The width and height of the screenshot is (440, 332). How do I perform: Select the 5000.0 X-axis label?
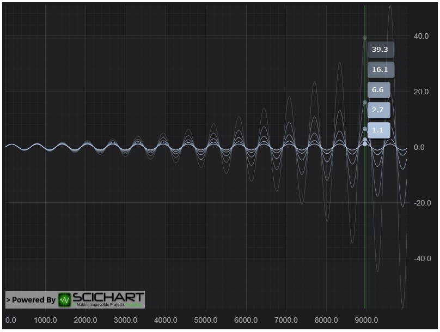206,320
